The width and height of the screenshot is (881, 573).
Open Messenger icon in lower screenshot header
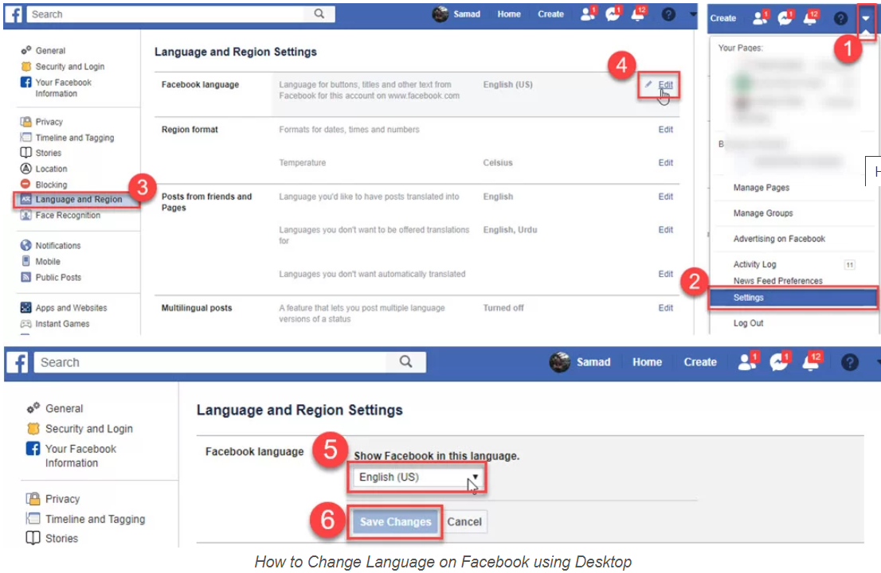click(779, 362)
